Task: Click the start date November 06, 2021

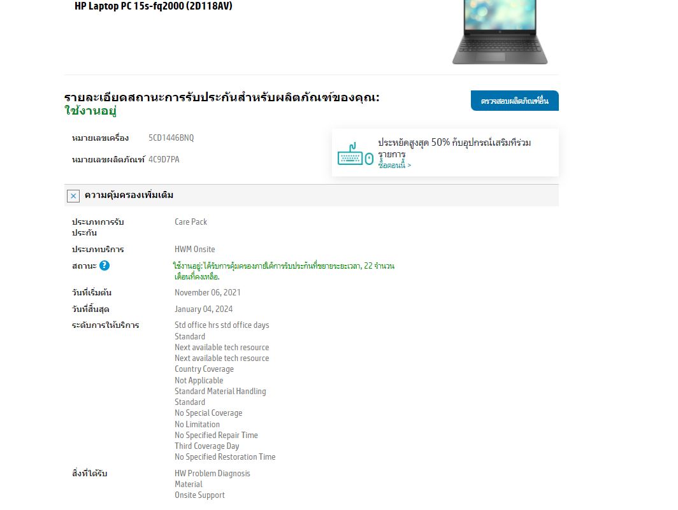Action: (x=208, y=293)
